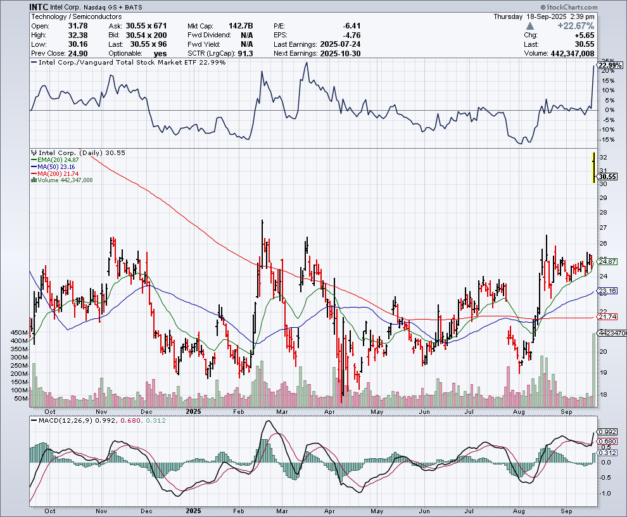Click the Ask quote 30.55 x 671
The height and width of the screenshot is (517, 627).
click(146, 26)
